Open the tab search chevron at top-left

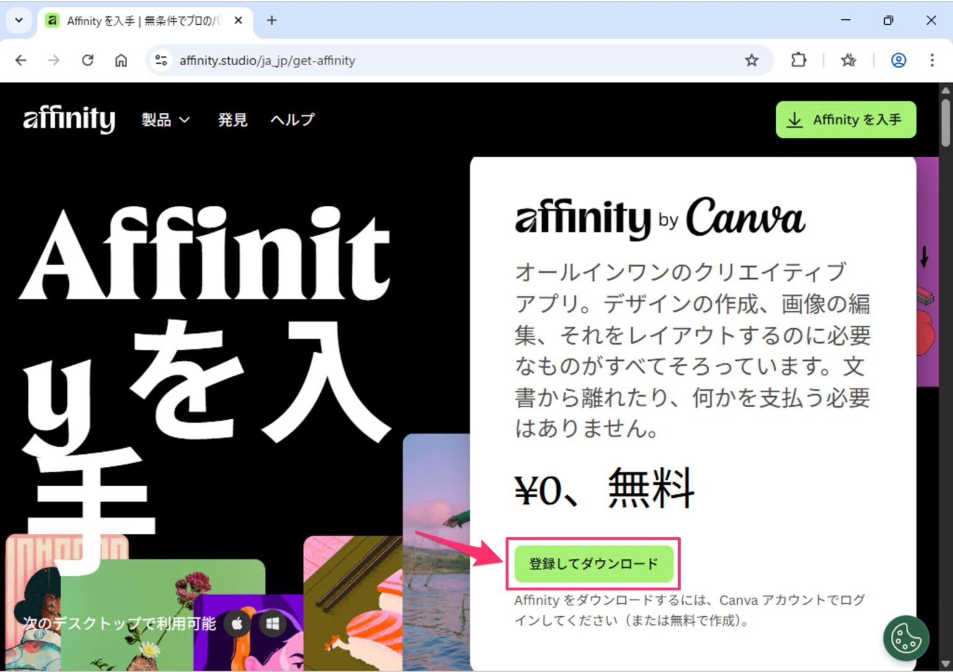(x=18, y=20)
